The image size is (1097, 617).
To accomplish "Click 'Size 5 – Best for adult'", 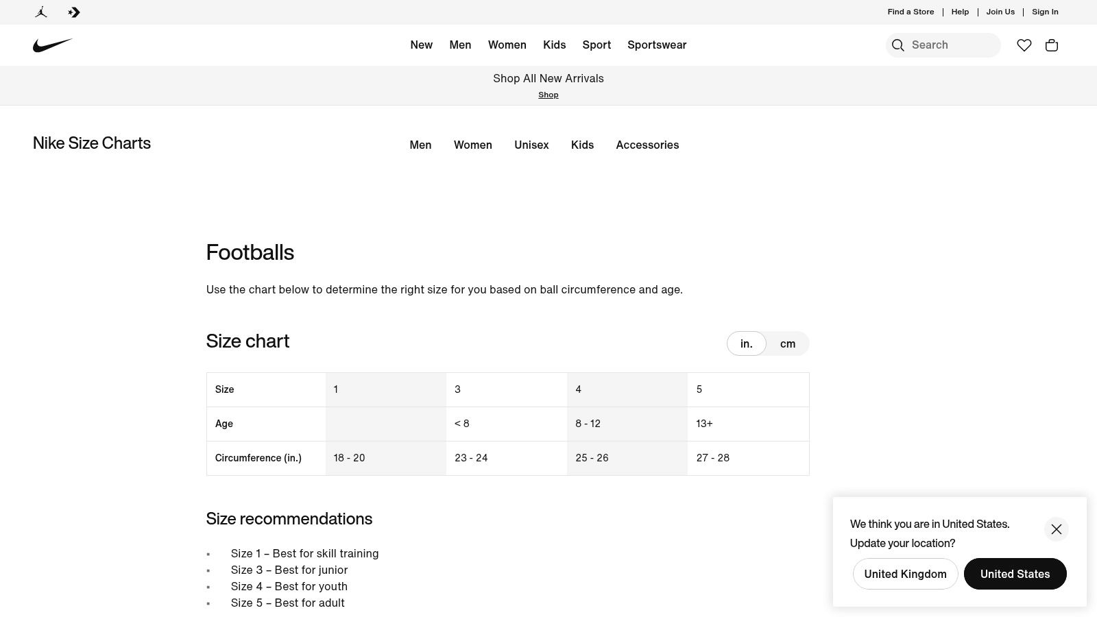I will 288,603.
